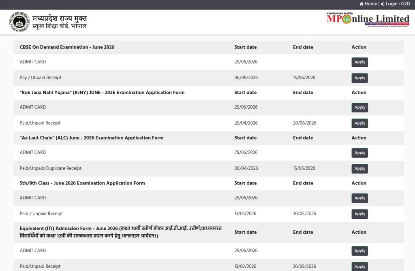Click the Home icon link in top bar
415x271 pixels.
[x=368, y=4]
